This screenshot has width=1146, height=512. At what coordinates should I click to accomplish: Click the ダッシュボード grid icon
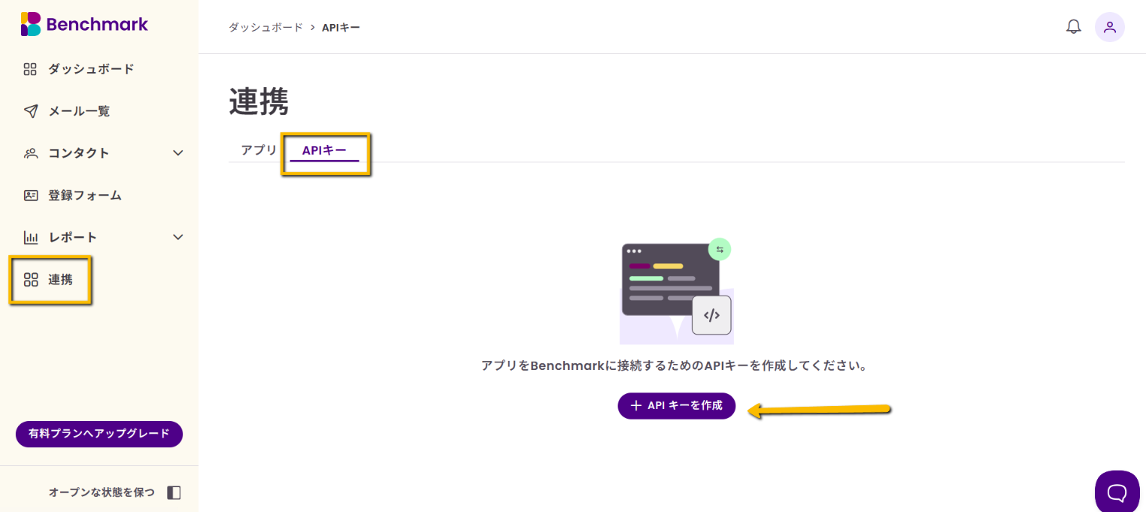tap(30, 69)
